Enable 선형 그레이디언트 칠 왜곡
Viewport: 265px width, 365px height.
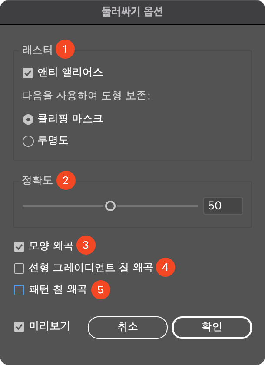(x=20, y=268)
